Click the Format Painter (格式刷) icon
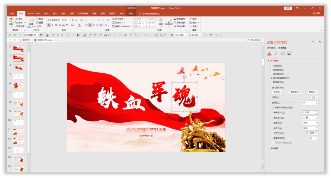This screenshot has height=178, width=331. click(x=17, y=26)
